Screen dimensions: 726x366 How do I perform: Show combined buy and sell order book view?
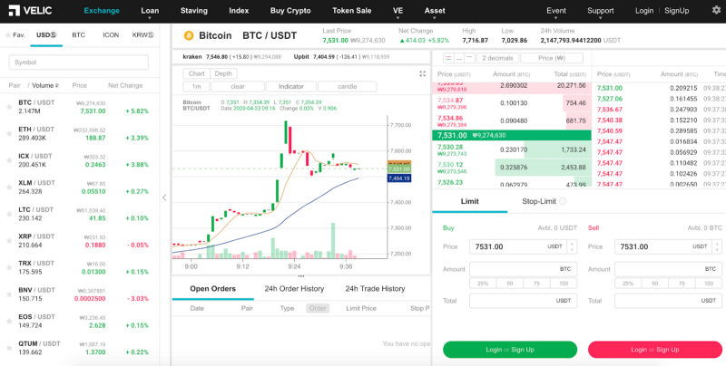(x=448, y=58)
